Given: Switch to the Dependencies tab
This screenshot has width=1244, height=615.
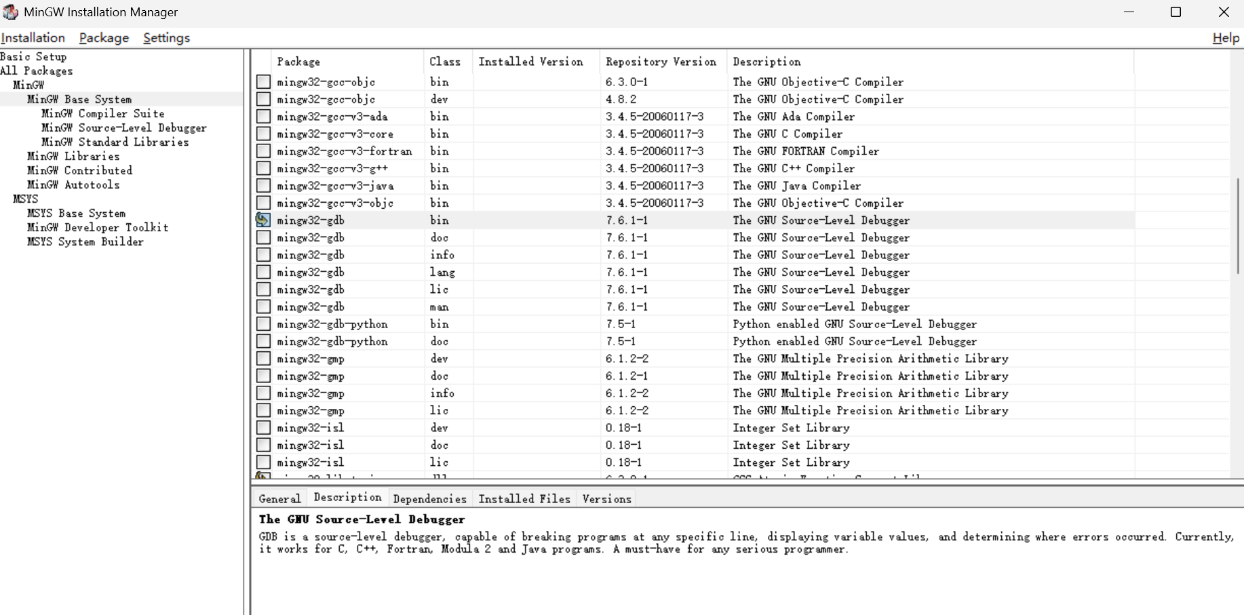Looking at the screenshot, I should (430, 498).
